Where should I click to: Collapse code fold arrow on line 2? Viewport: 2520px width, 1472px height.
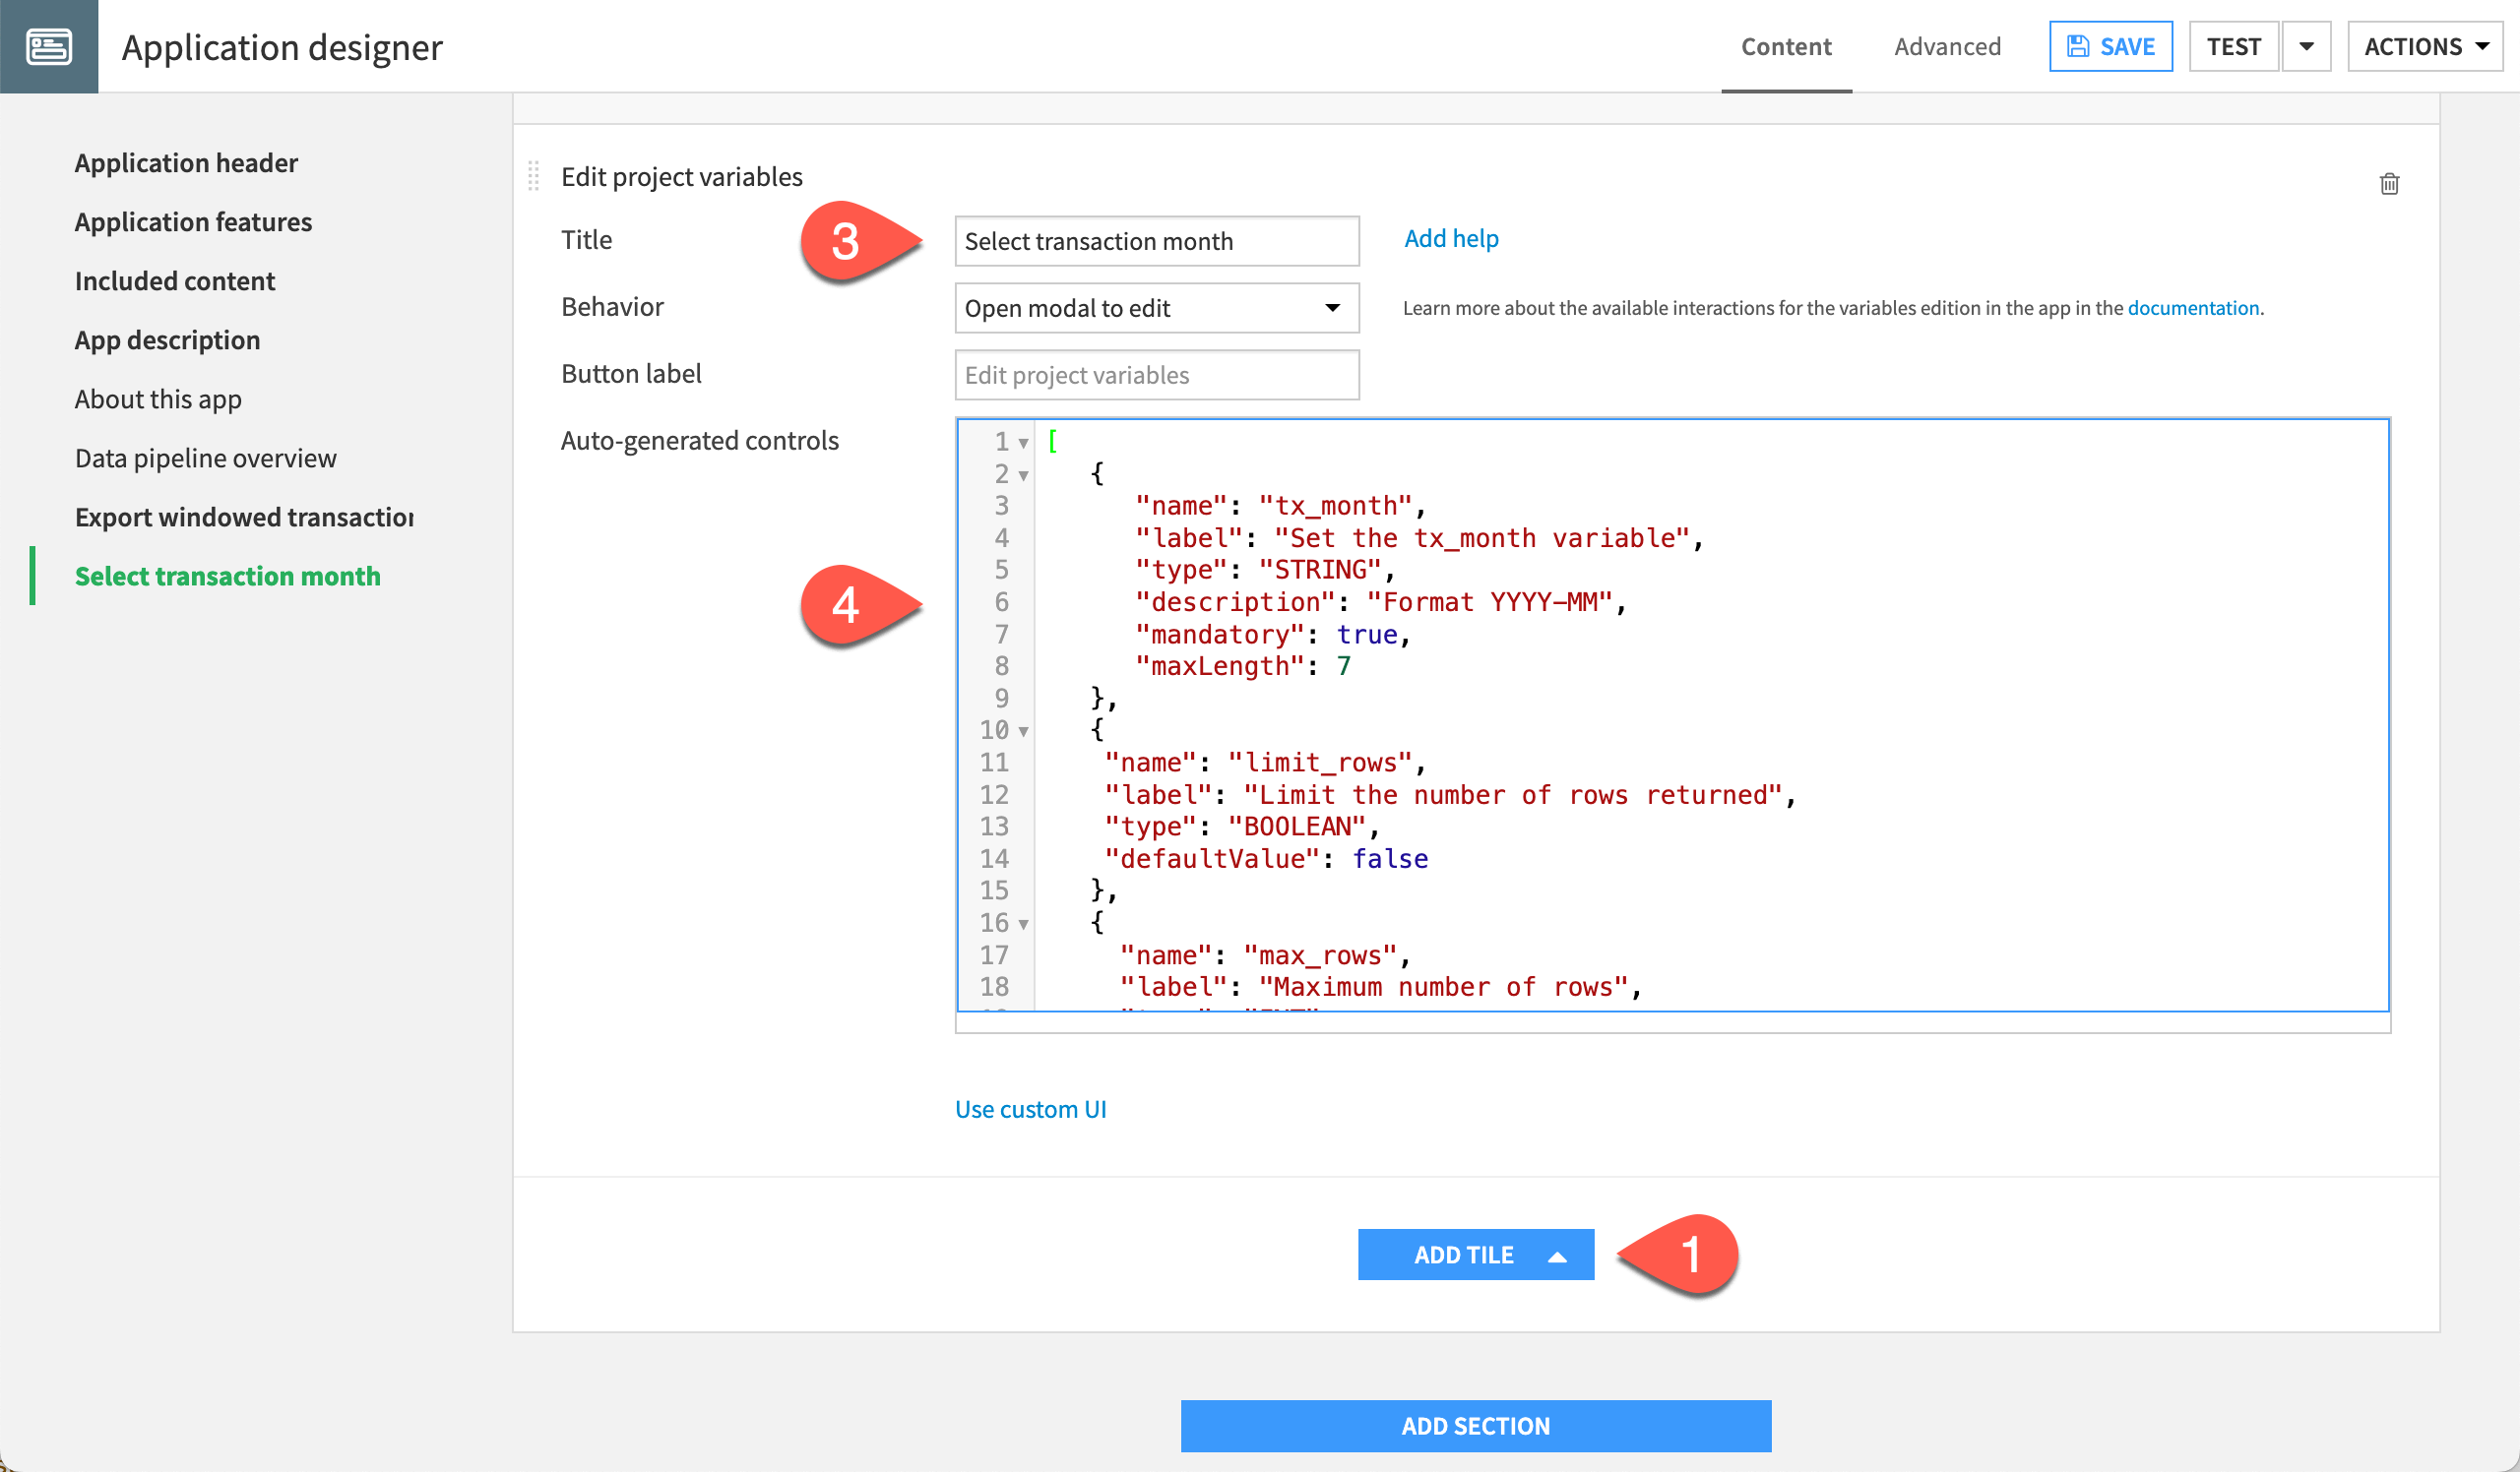click(x=1023, y=475)
